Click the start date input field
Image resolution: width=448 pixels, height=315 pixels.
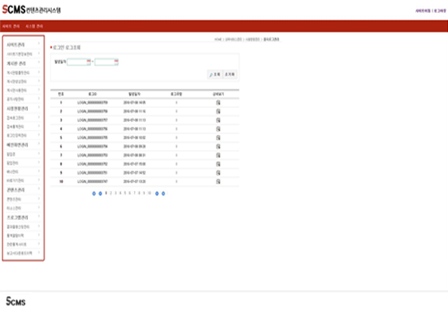tap(77, 61)
